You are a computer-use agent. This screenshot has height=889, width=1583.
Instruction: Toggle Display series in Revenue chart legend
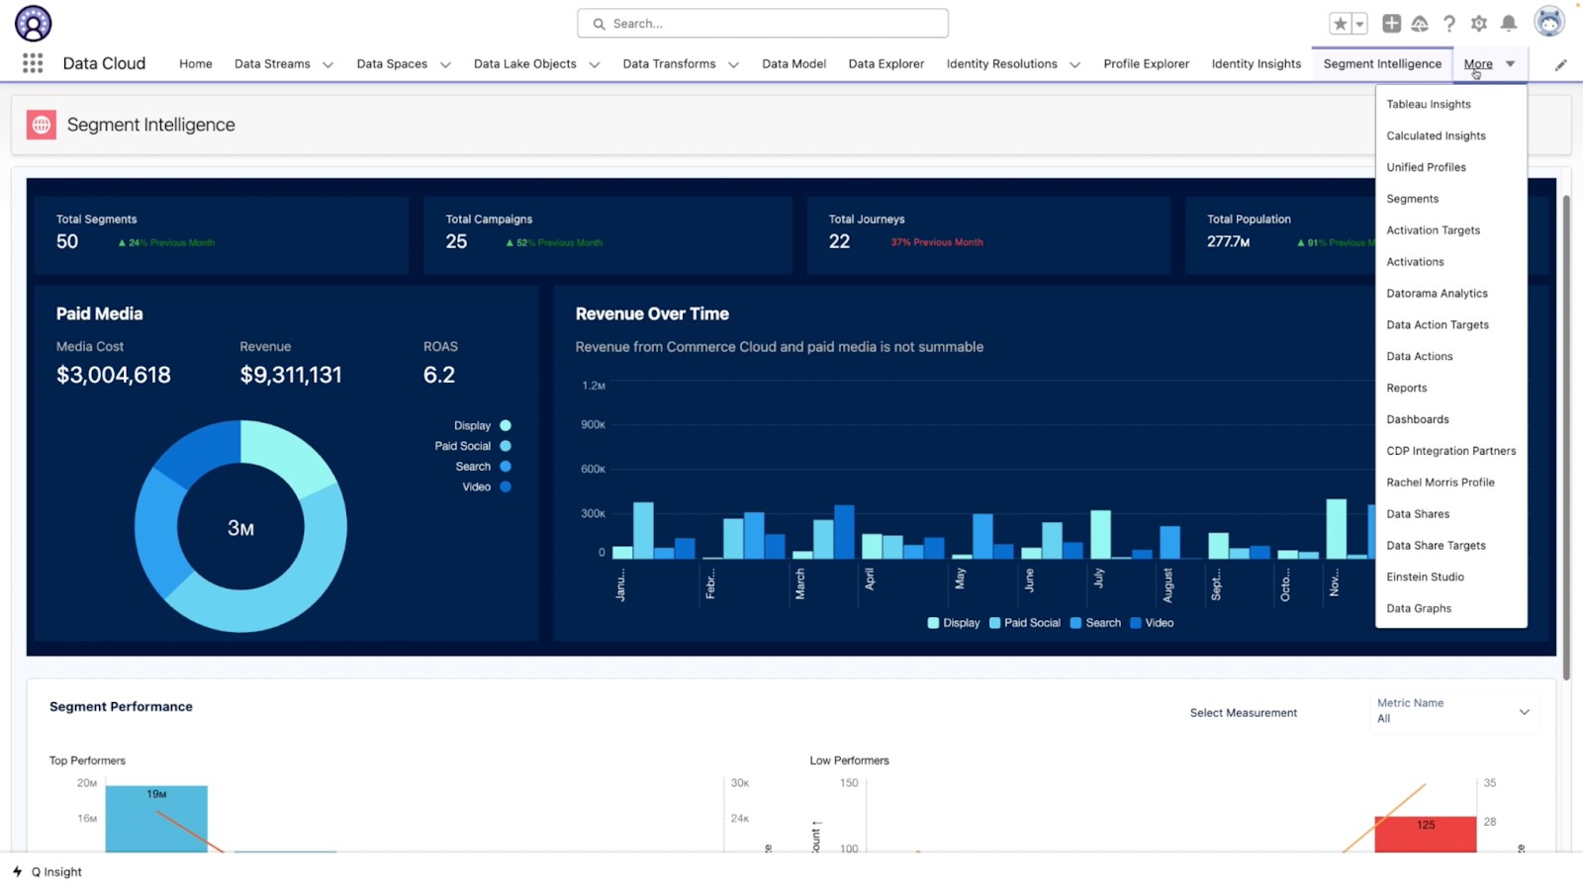953,623
